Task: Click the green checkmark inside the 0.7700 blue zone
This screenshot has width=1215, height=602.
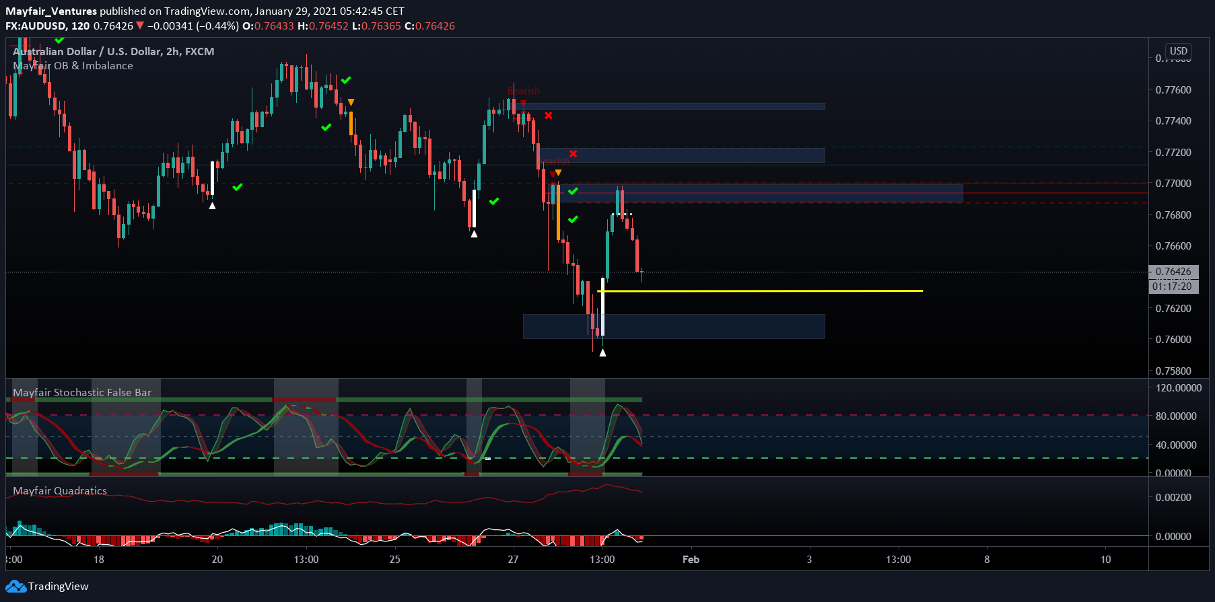Action: click(x=573, y=192)
